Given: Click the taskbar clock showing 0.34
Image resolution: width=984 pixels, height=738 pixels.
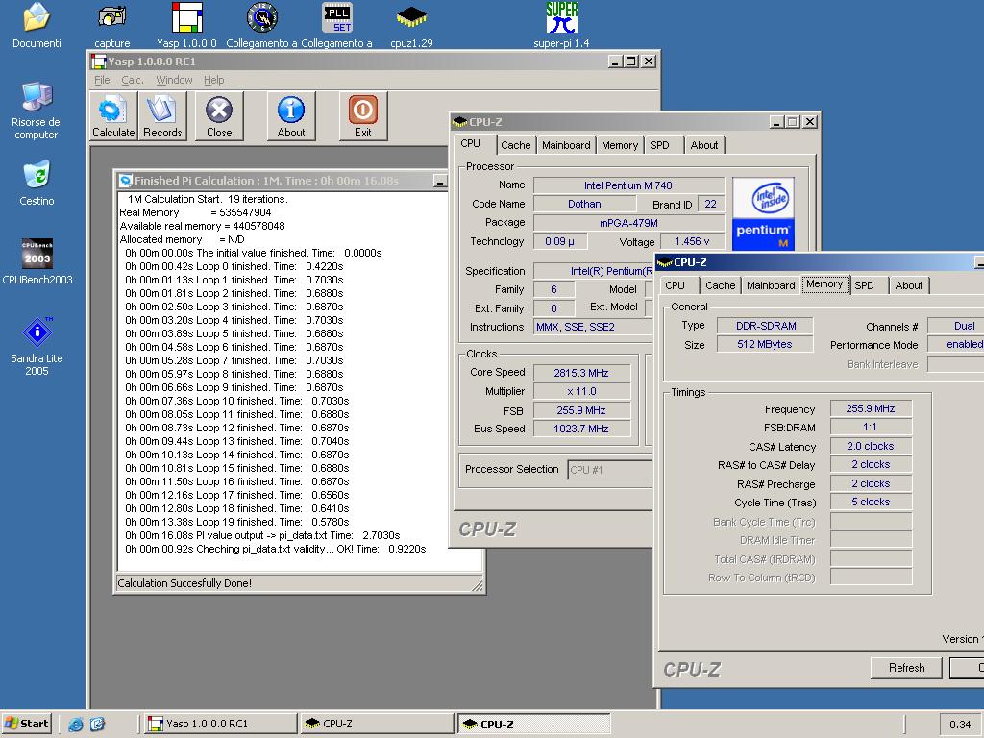Looking at the screenshot, I should 960,725.
